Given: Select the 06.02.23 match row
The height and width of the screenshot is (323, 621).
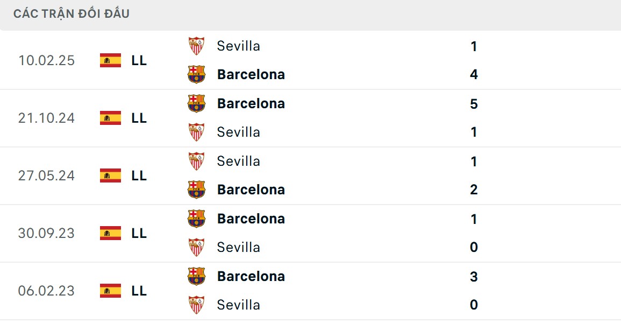Looking at the screenshot, I should click(310, 291).
